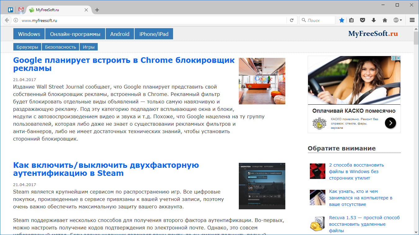This screenshot has width=419, height=235.
Task: Click the ad arrow button
Action: pos(390,123)
